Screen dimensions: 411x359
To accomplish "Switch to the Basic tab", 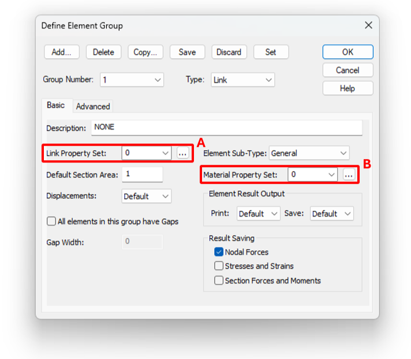I will 55,105.
